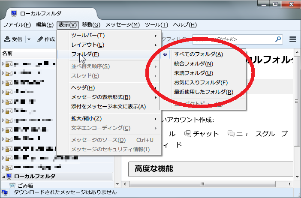The image size is (301, 198).
Task: Open the ファイル menu
Action: tap(17, 25)
